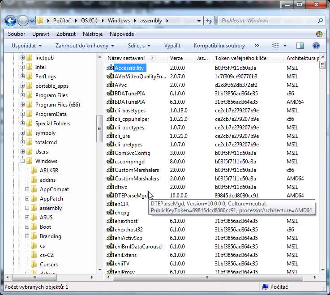Screen dimensions: 330x295
Task: Click the totalcmd folder icon
Action: (x=30, y=142)
